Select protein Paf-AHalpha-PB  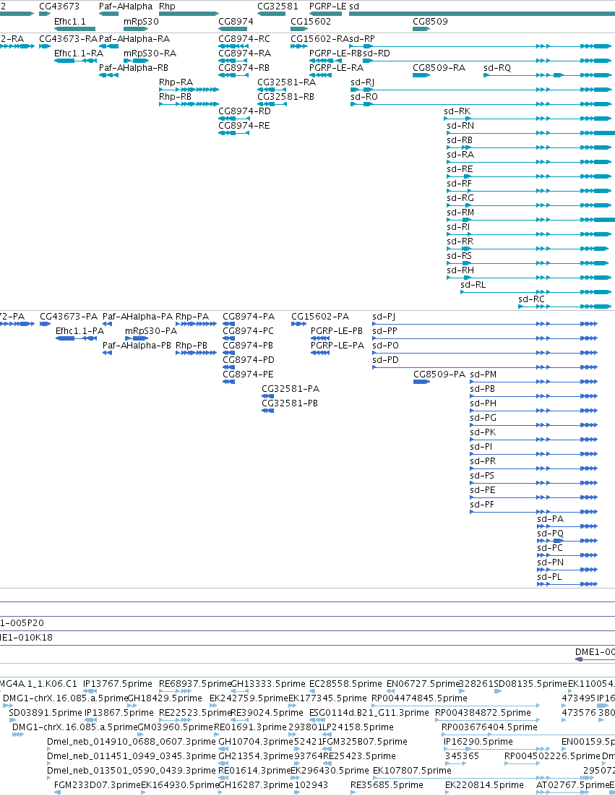[137, 346]
